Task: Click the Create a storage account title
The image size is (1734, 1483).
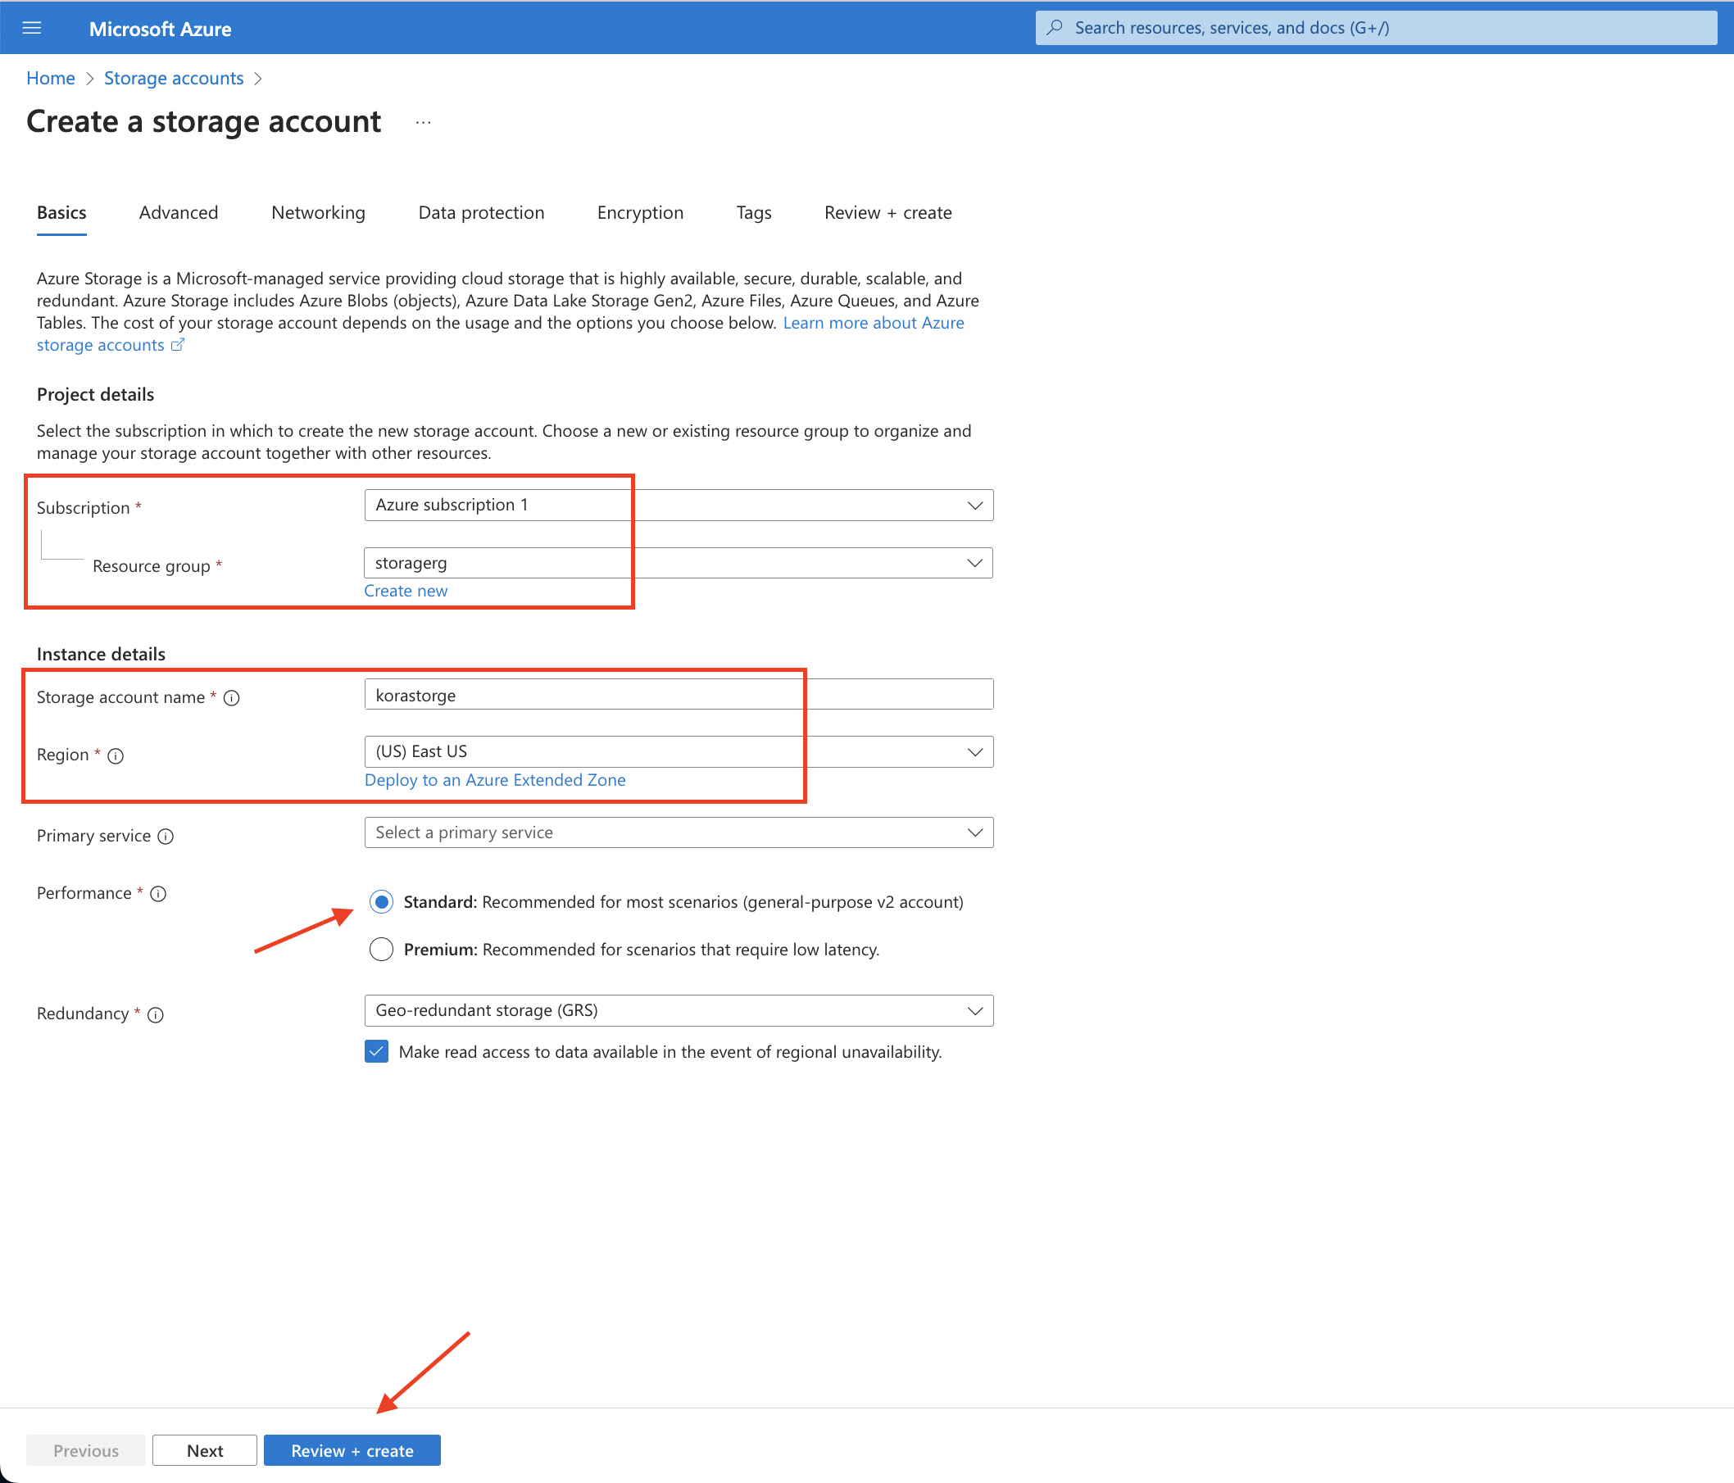Action: 203,121
